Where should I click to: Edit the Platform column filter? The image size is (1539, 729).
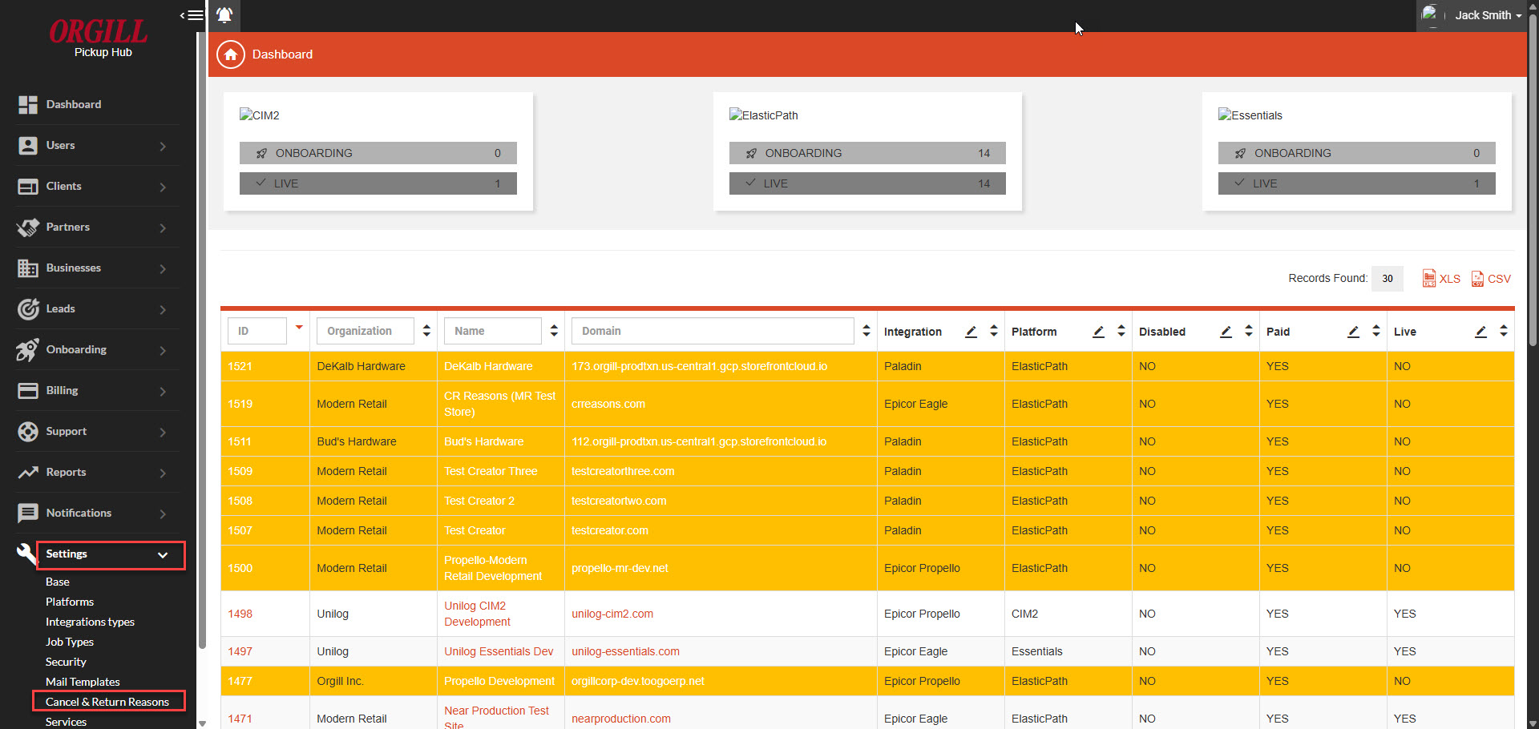pos(1098,332)
